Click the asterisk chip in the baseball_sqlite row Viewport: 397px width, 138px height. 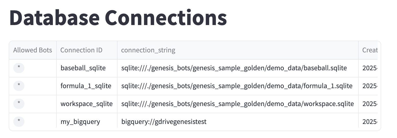click(19, 68)
